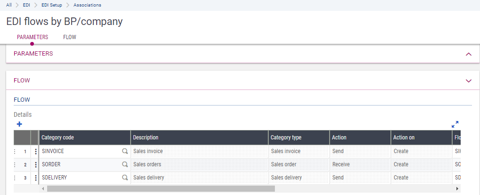This screenshot has width=480, height=195.
Task: Toggle the FLOW section chevron
Action: 468,81
